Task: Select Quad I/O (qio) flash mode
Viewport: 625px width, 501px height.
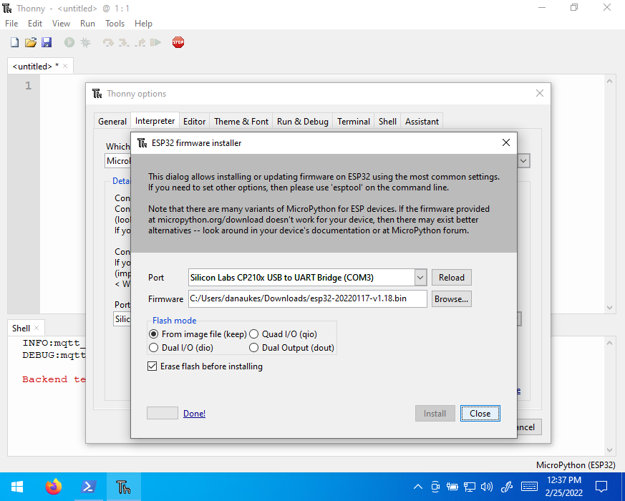Action: [x=253, y=334]
